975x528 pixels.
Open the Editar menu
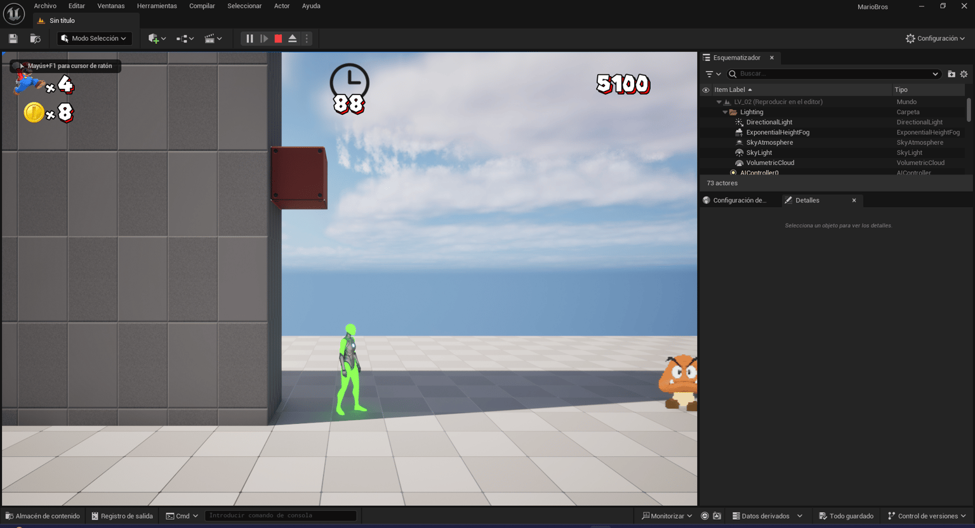tap(77, 6)
